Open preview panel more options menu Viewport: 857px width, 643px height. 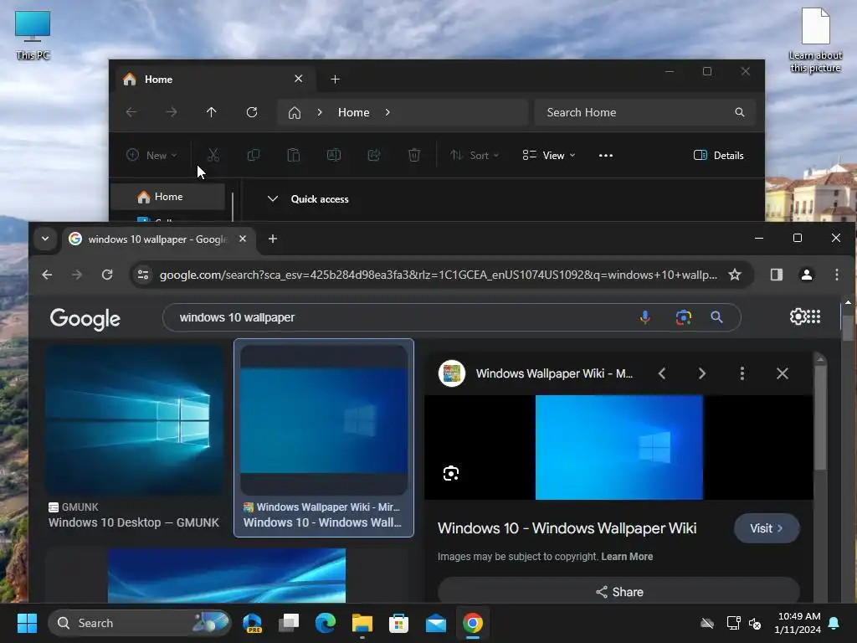[742, 373]
